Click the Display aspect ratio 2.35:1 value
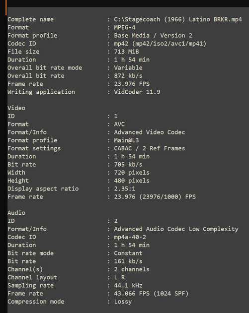249x313 pixels. pos(125,189)
